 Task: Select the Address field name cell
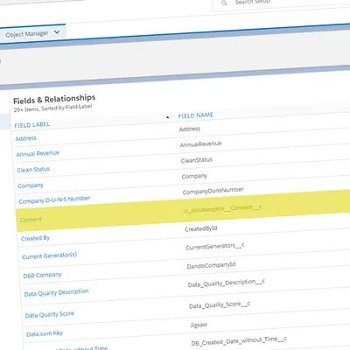tap(190, 129)
